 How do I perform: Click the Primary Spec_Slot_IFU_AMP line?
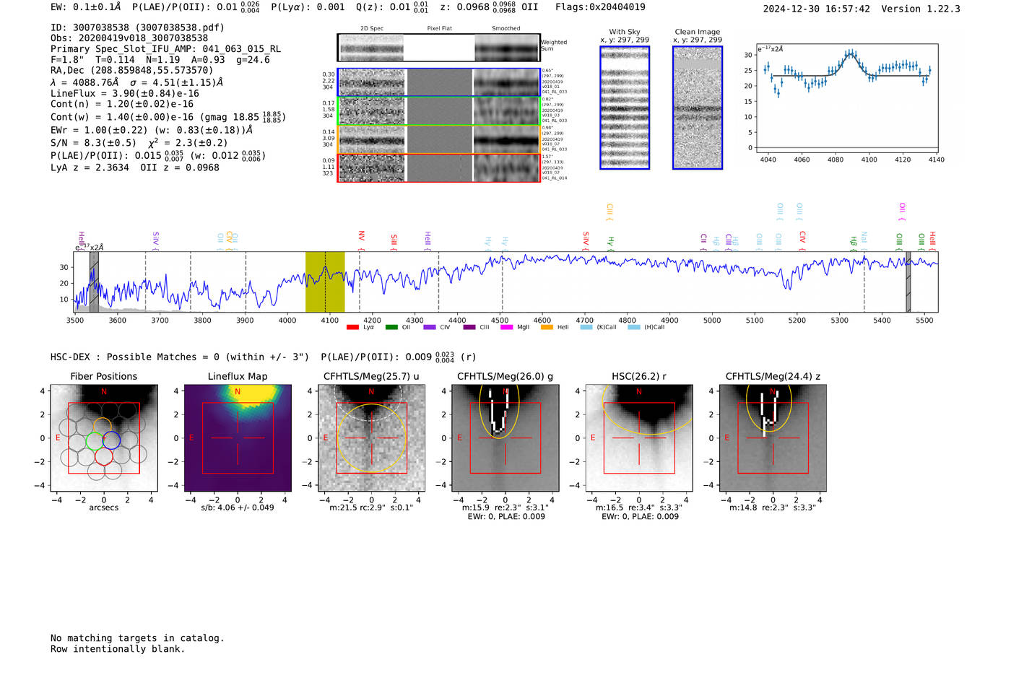pos(166,49)
